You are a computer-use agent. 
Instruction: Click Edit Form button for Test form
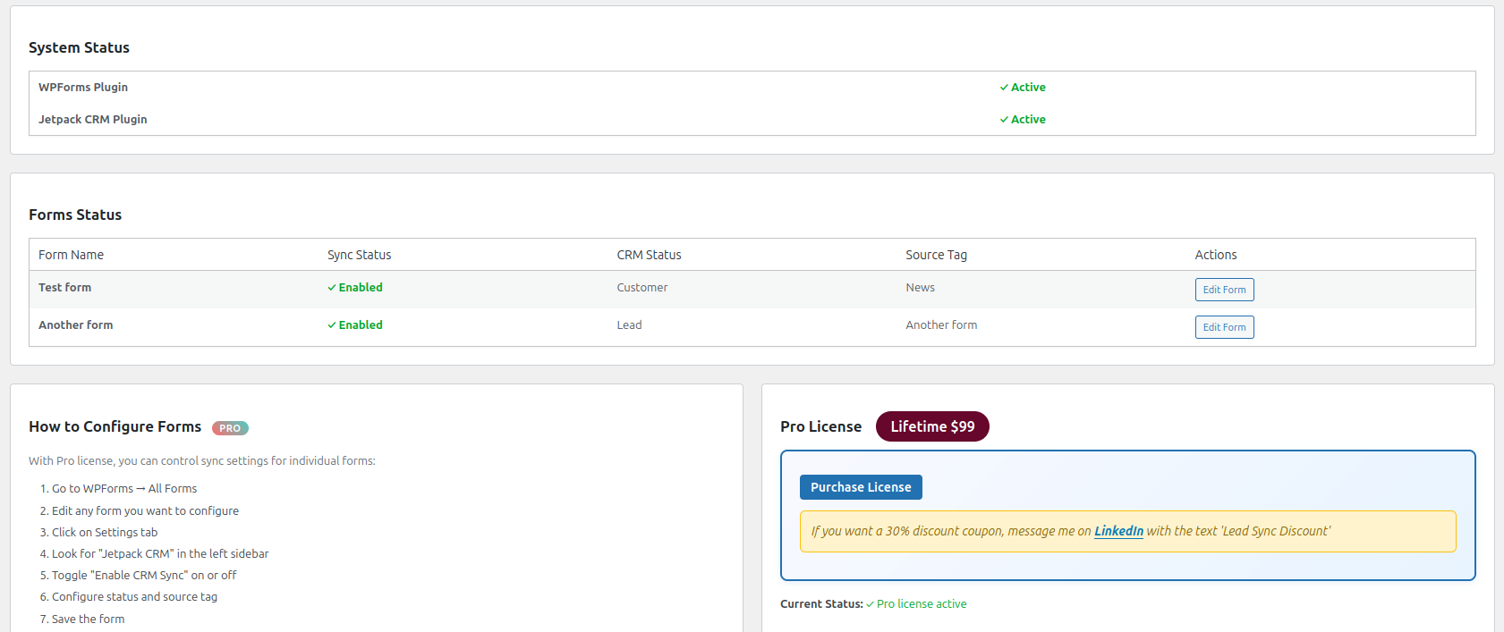tap(1224, 290)
